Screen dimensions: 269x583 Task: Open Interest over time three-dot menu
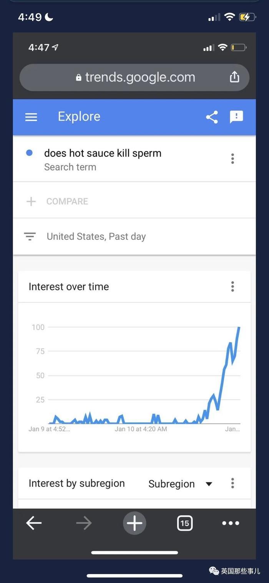[232, 286]
